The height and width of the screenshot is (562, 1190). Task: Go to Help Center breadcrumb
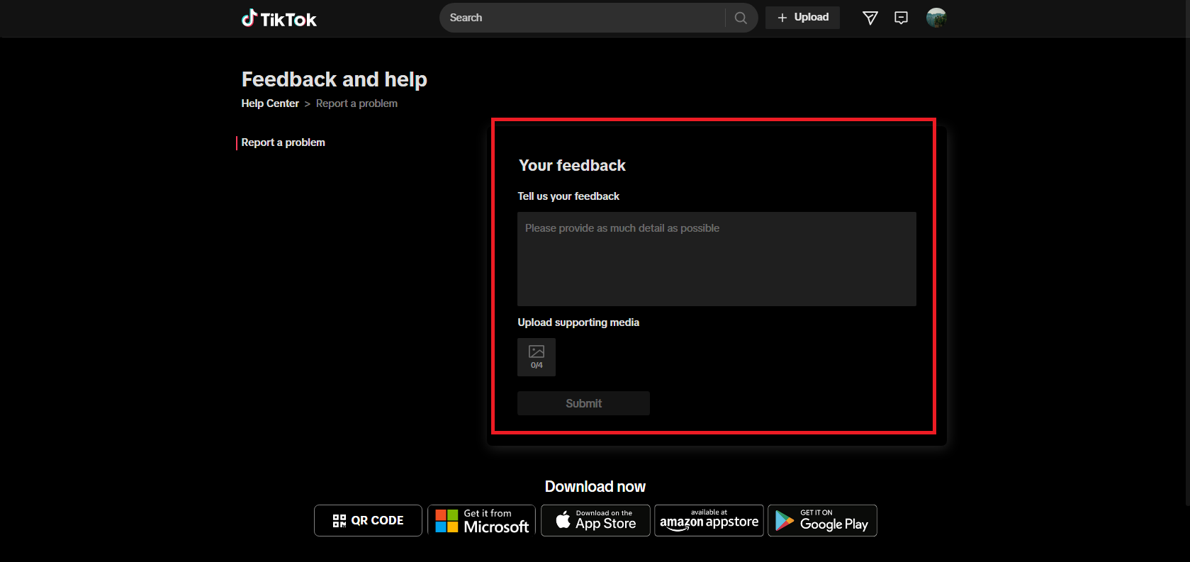270,103
